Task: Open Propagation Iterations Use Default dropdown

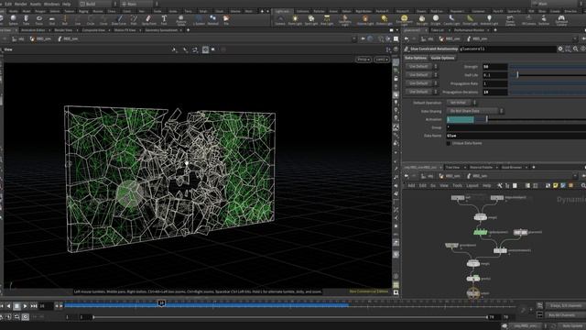Action: 421,92
